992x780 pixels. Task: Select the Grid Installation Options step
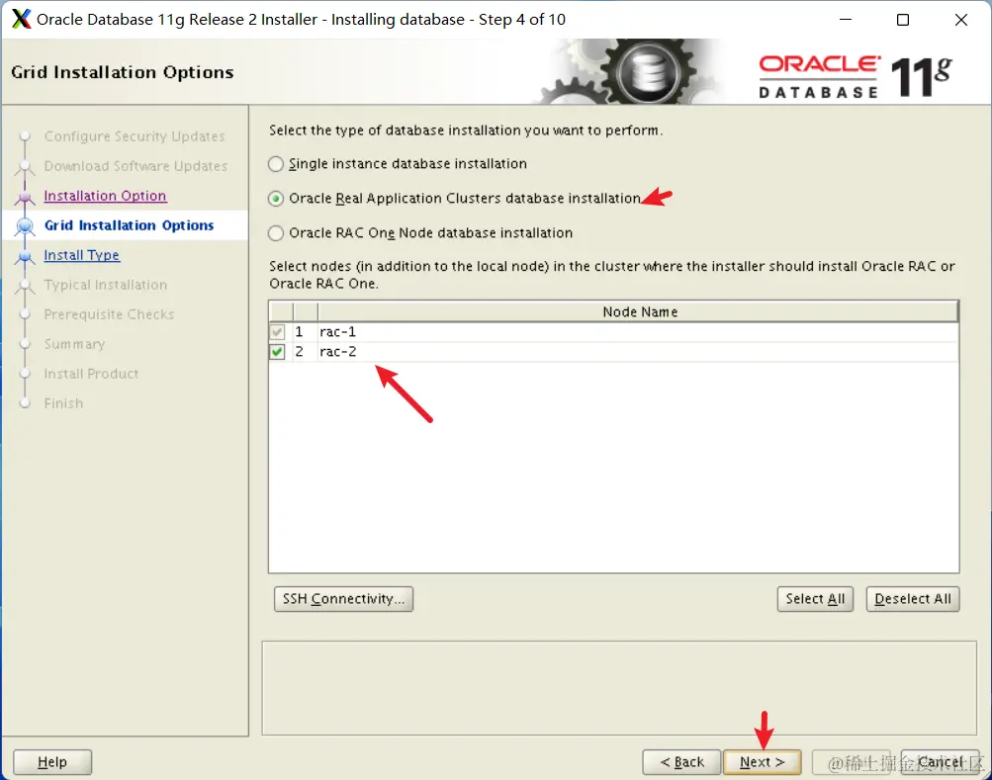coord(129,225)
